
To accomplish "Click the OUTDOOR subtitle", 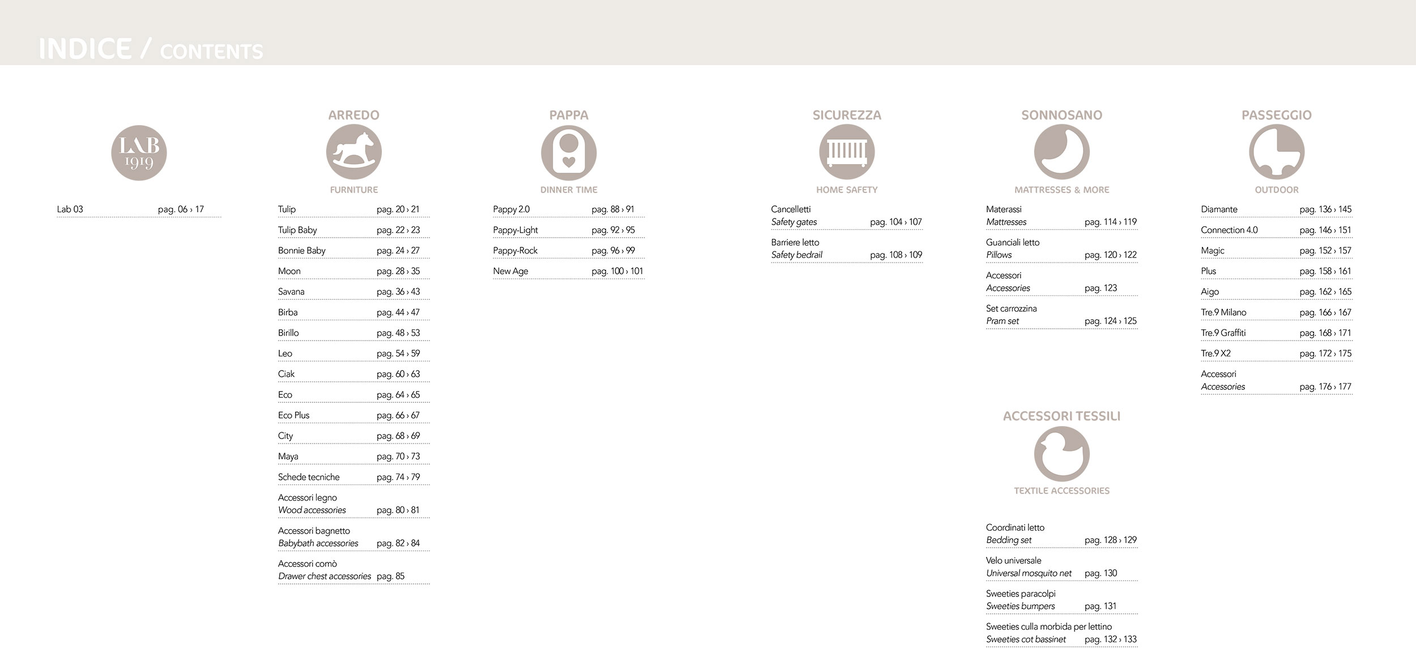I will [1277, 190].
